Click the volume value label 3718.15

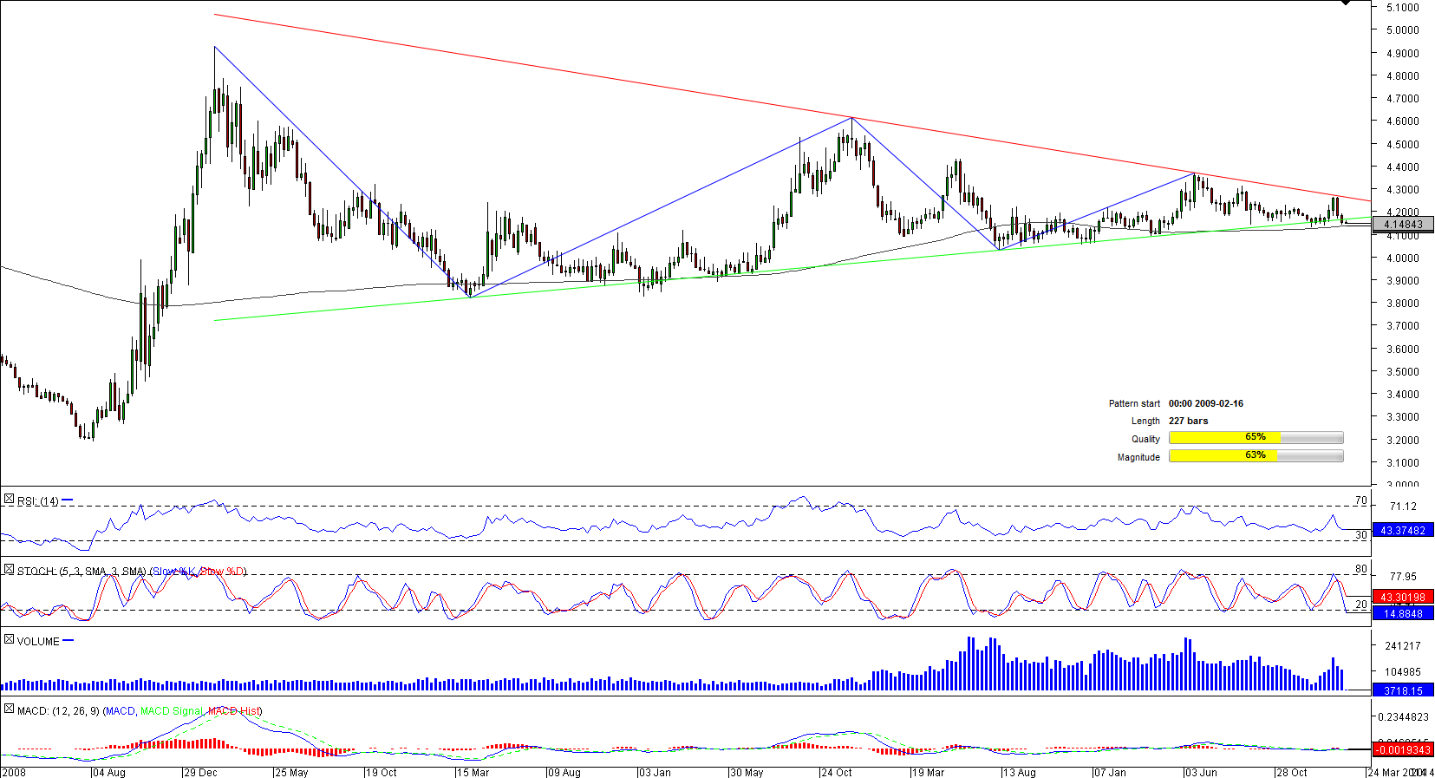tap(1402, 690)
